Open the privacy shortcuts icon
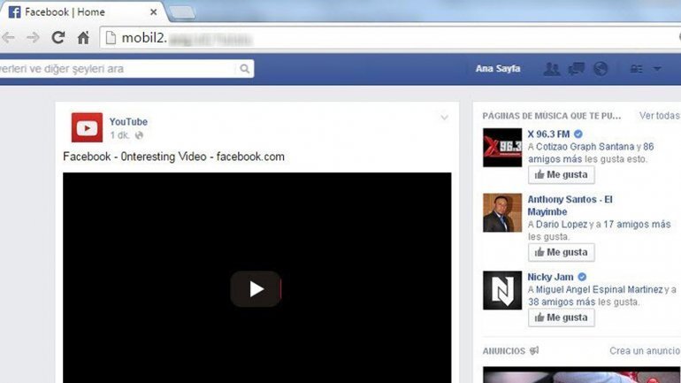This screenshot has width=681, height=383. click(x=636, y=69)
